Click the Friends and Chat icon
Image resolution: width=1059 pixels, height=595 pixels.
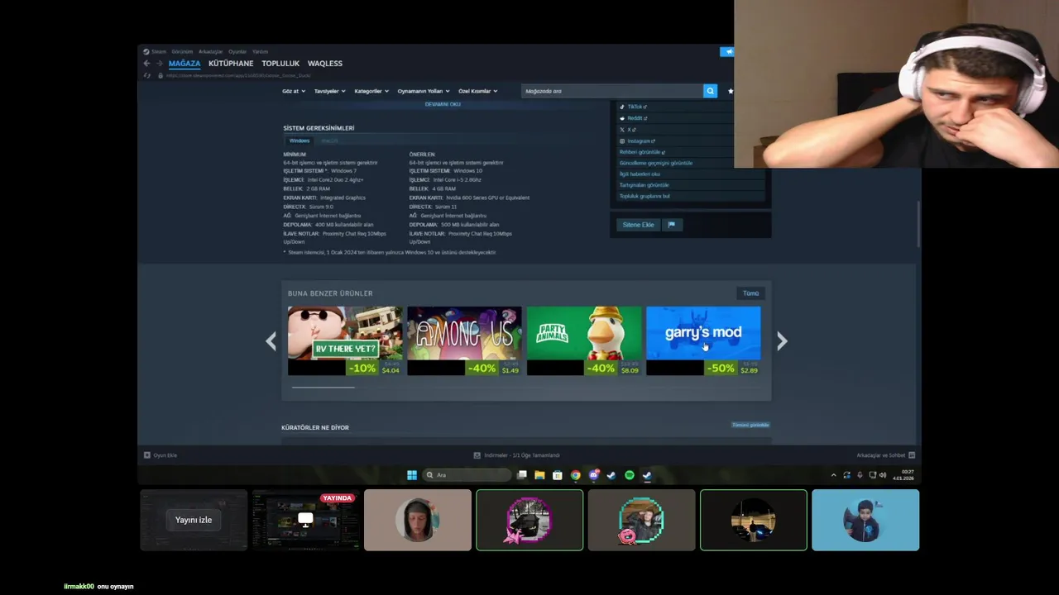click(x=912, y=455)
